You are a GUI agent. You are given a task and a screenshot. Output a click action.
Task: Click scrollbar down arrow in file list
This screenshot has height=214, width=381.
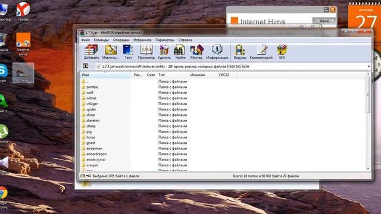[x=368, y=168]
